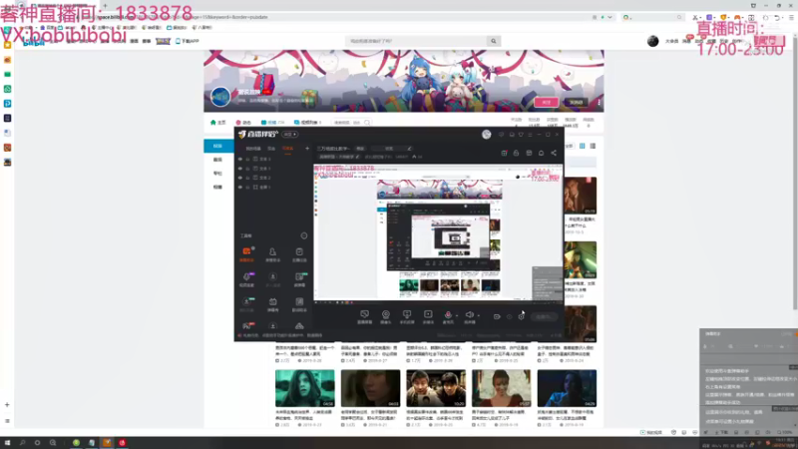Open dropdown arrow beside speaker icon

pyautogui.click(x=479, y=315)
